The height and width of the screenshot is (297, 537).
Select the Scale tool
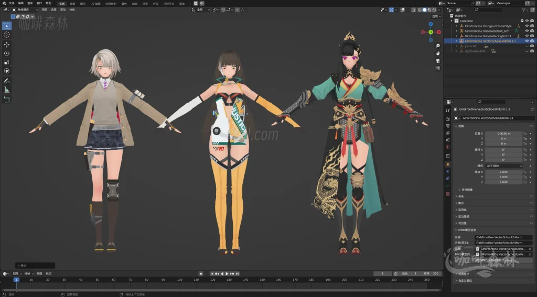pos(6,62)
